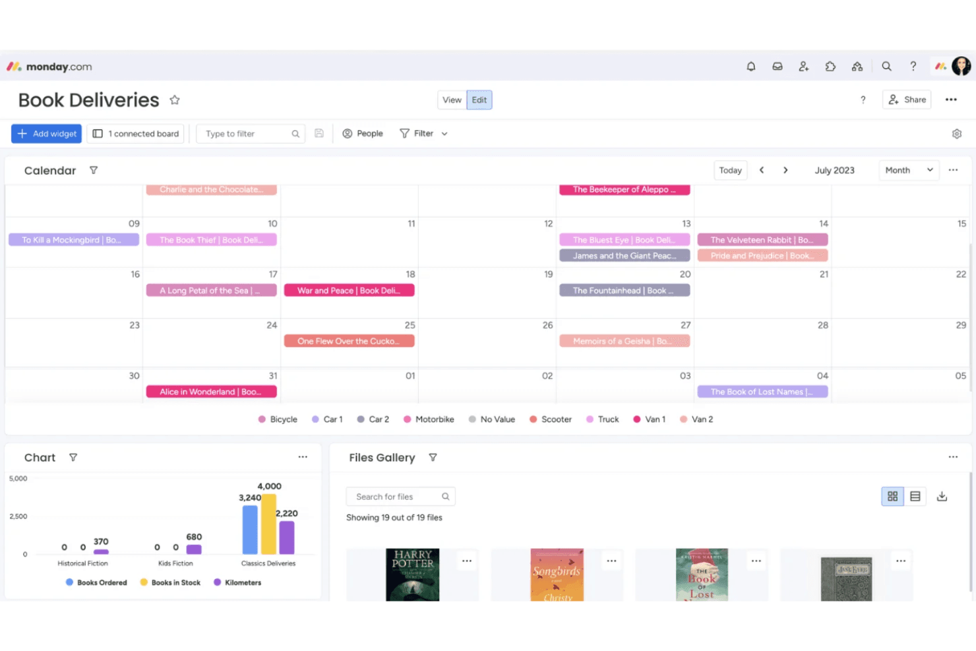Click the Chart widget filter funnel
Image resolution: width=976 pixels, height=651 pixels.
point(73,457)
